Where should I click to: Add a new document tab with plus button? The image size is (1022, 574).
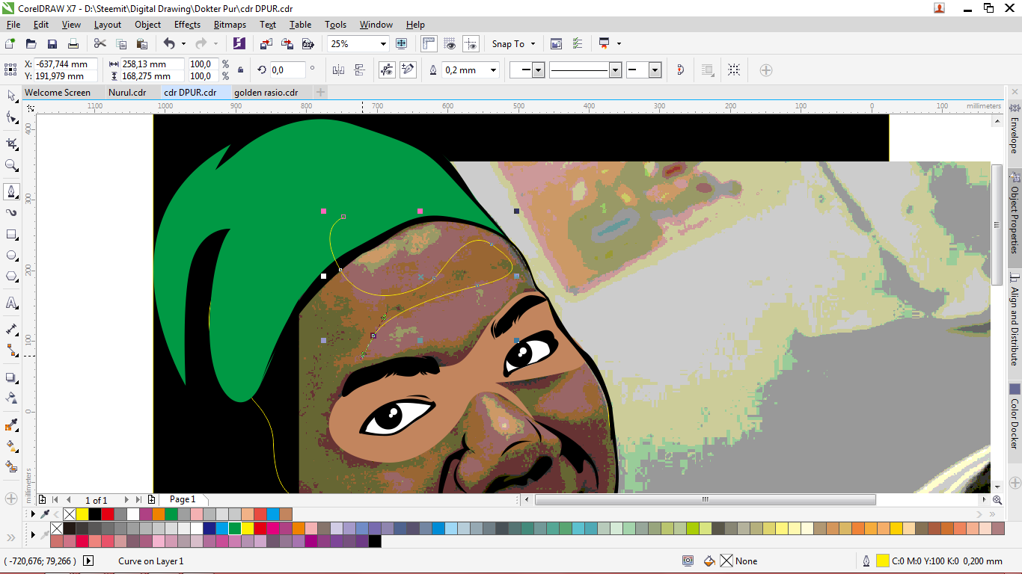(320, 93)
